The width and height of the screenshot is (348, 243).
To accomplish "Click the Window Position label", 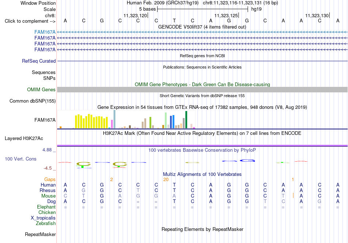I will click(x=38, y=3).
